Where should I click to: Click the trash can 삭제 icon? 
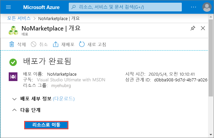[x=12, y=44]
